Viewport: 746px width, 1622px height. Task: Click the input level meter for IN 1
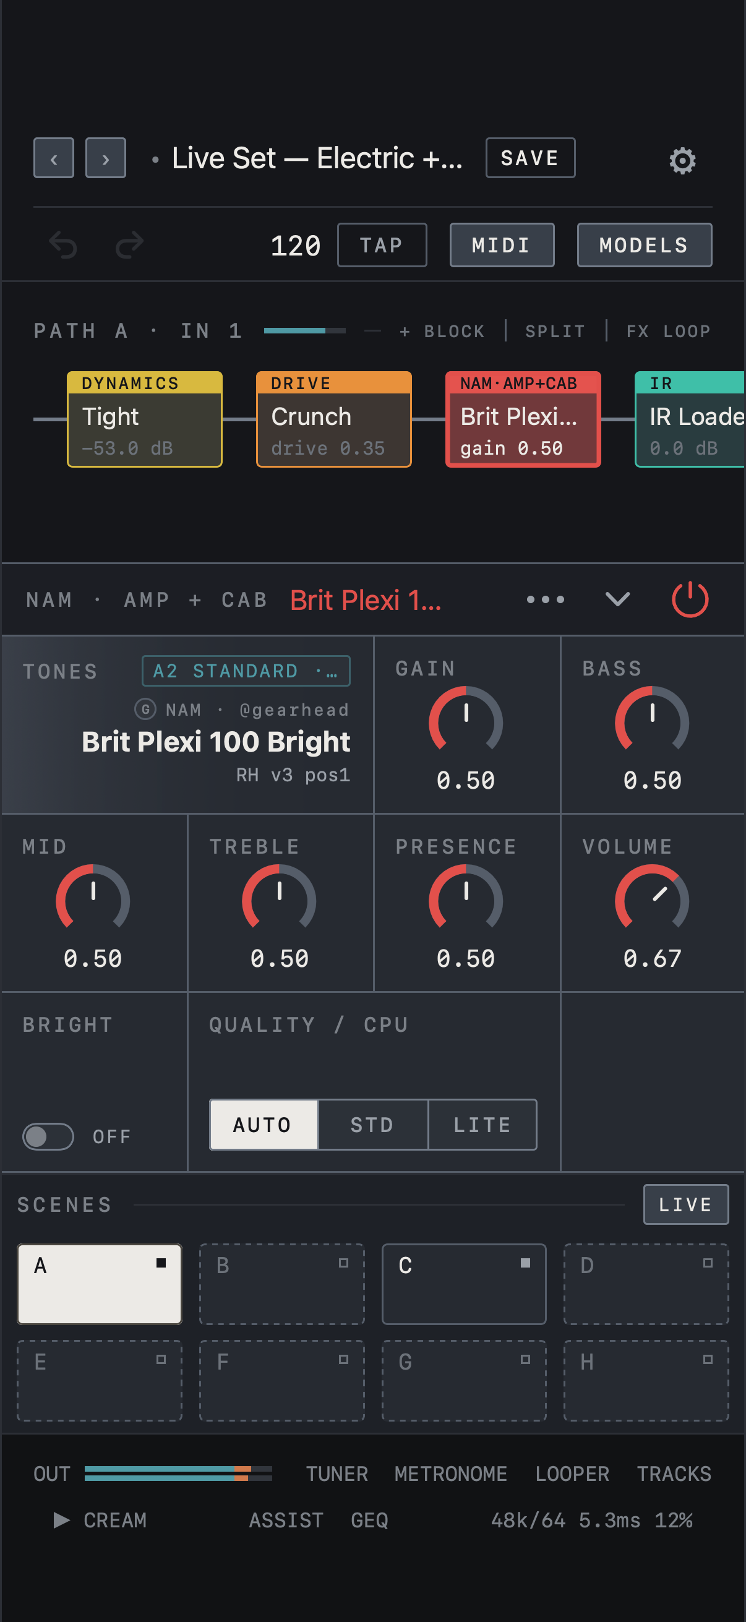(305, 330)
